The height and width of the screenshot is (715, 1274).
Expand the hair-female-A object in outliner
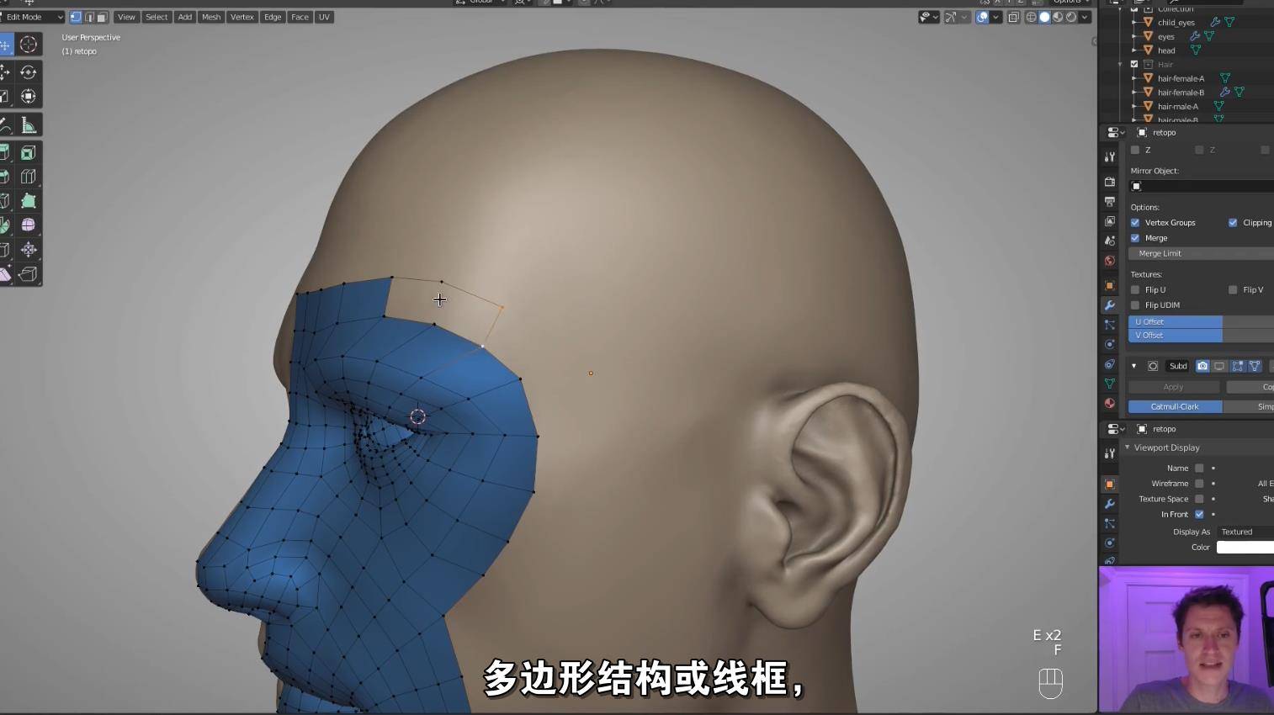pos(1134,78)
